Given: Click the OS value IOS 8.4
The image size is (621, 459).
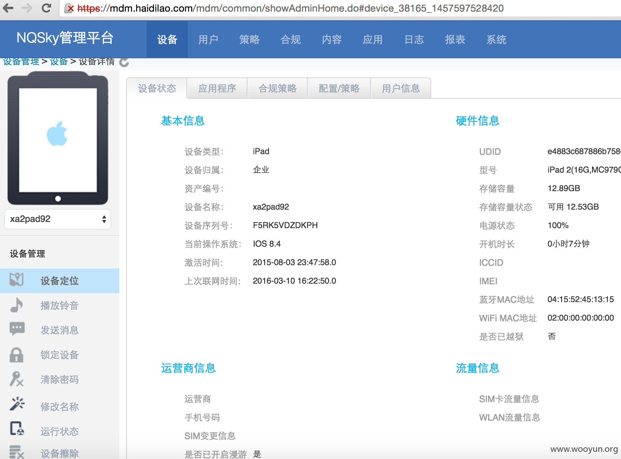Looking at the screenshot, I should click(267, 244).
